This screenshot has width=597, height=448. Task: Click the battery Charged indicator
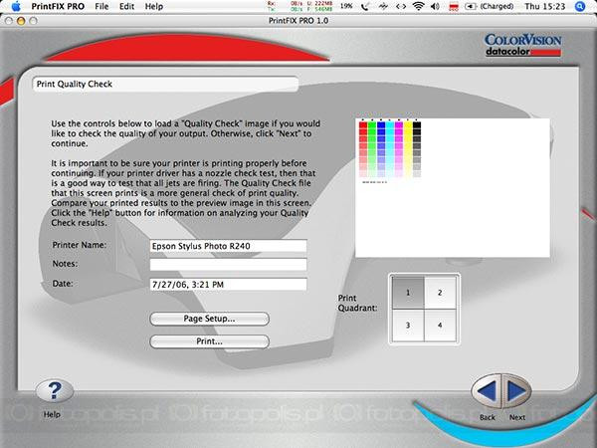pos(490,6)
